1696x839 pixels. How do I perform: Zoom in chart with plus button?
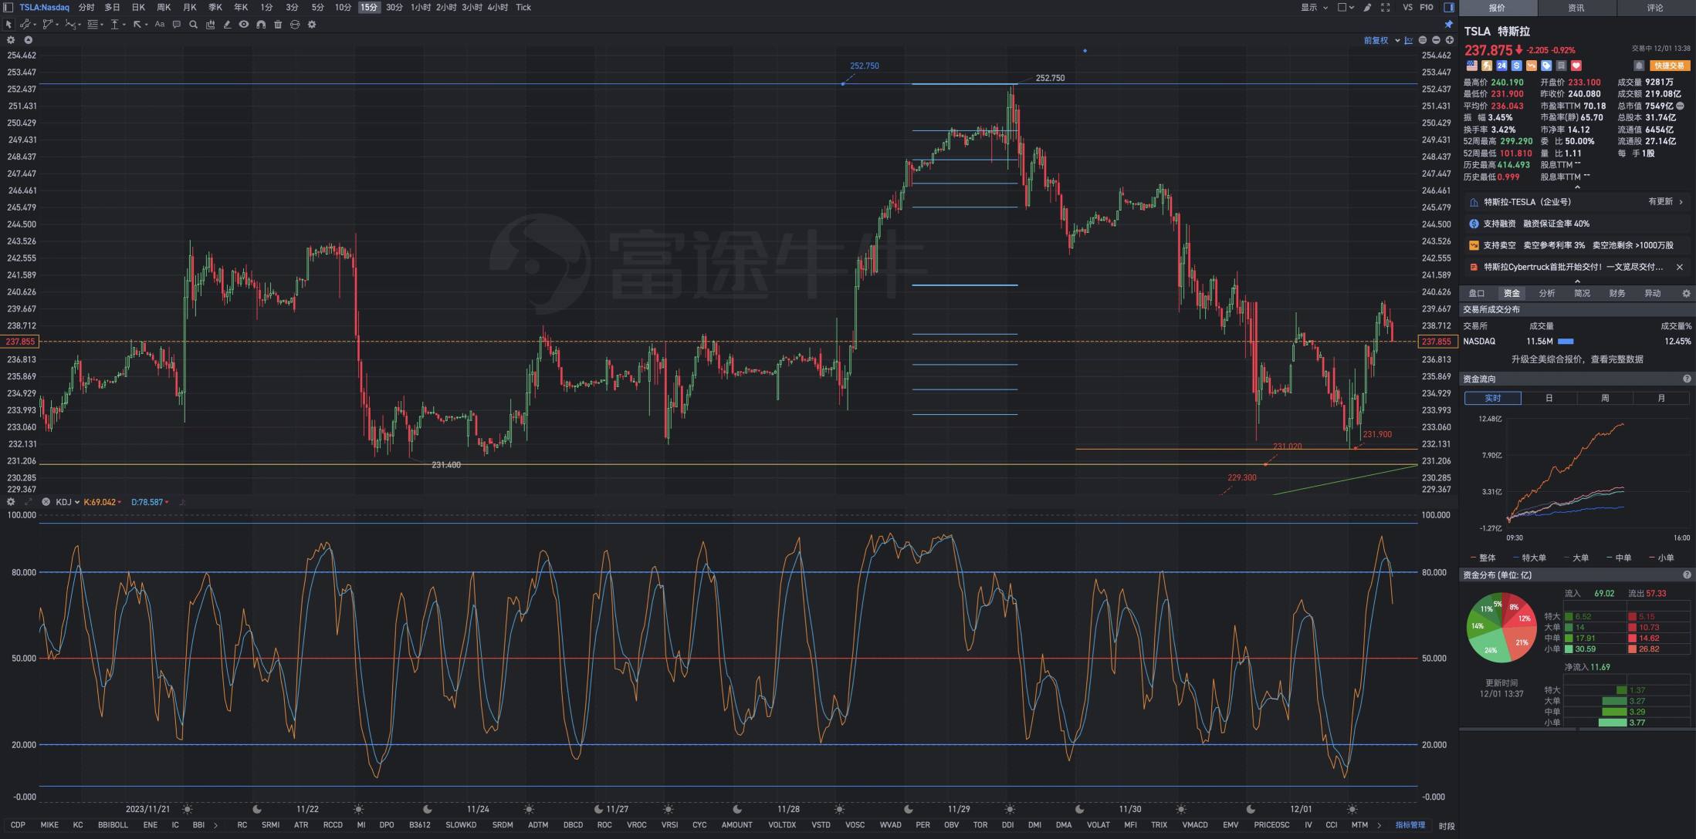point(1450,40)
